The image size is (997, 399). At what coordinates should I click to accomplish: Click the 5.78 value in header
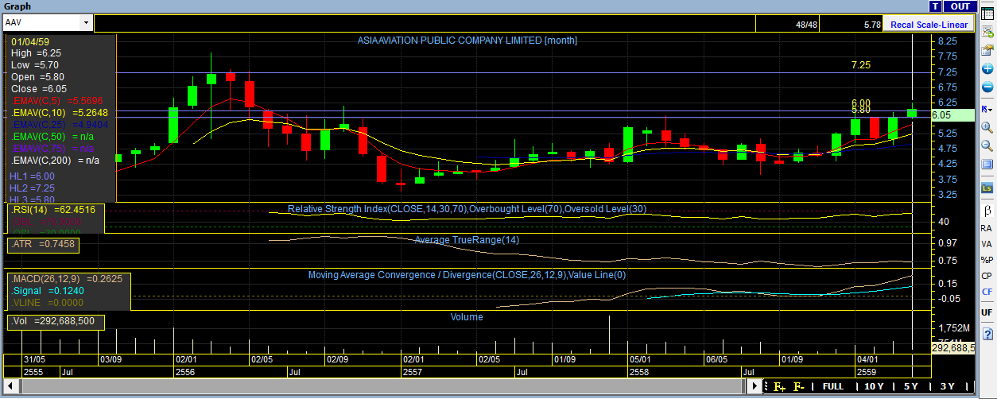pyautogui.click(x=872, y=25)
